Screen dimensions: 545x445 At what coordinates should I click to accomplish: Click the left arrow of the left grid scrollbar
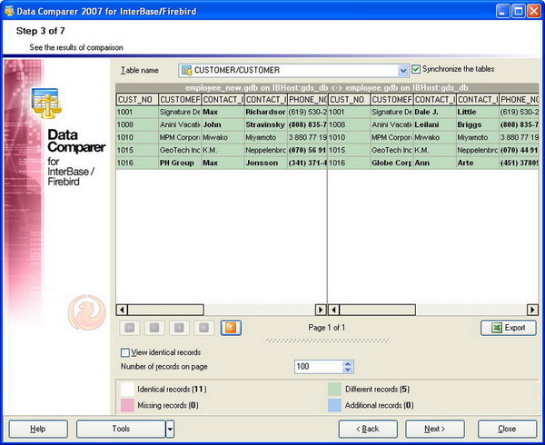coord(122,310)
